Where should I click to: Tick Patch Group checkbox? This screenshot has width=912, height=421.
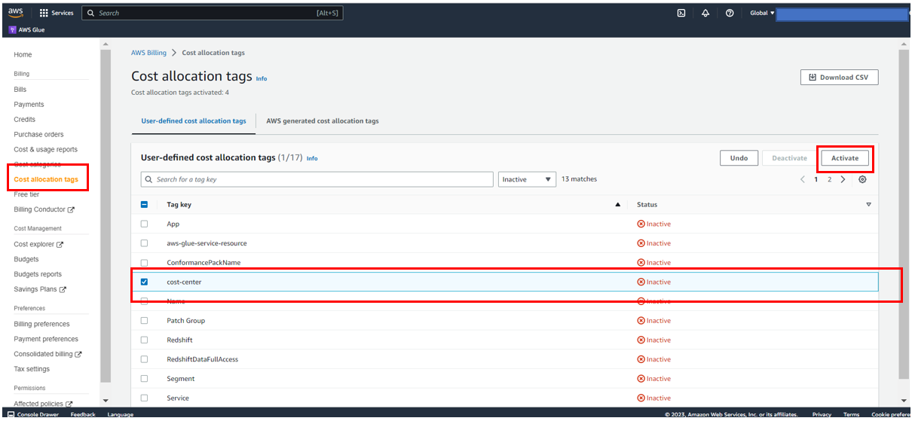(145, 321)
